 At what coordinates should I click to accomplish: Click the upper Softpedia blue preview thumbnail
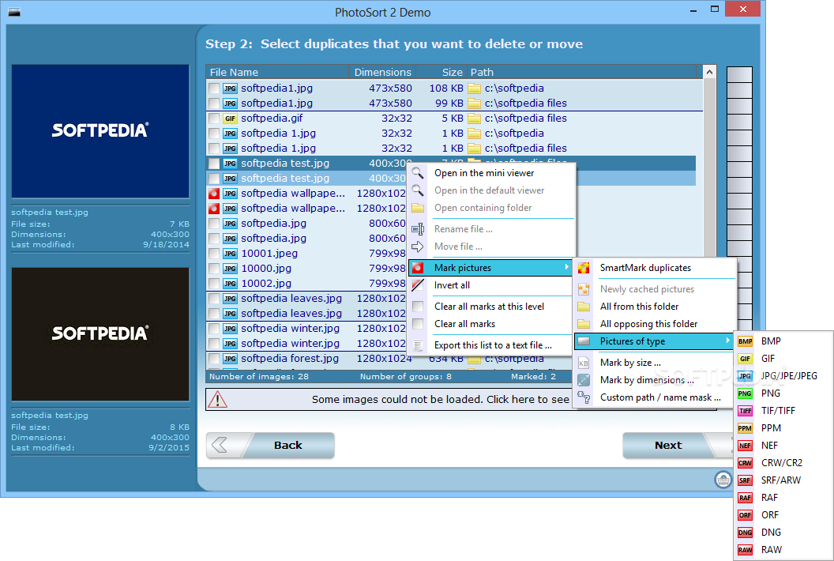tap(100, 131)
